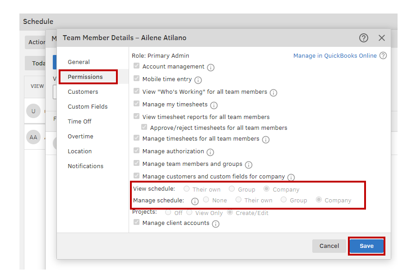
Task: Select View schedule Group option
Action: (x=231, y=189)
